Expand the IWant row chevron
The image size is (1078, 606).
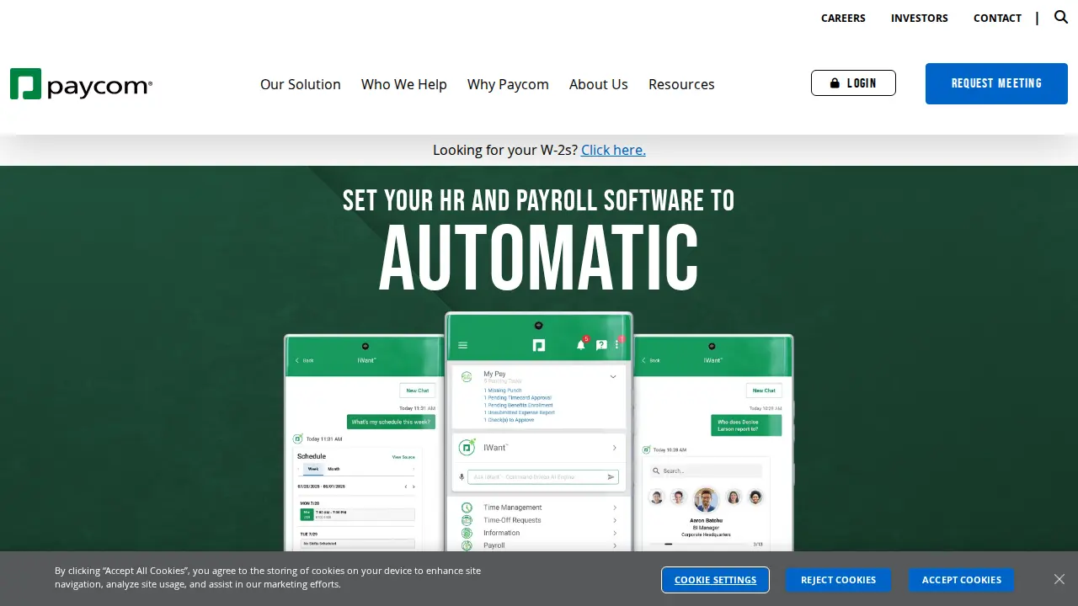coord(615,448)
